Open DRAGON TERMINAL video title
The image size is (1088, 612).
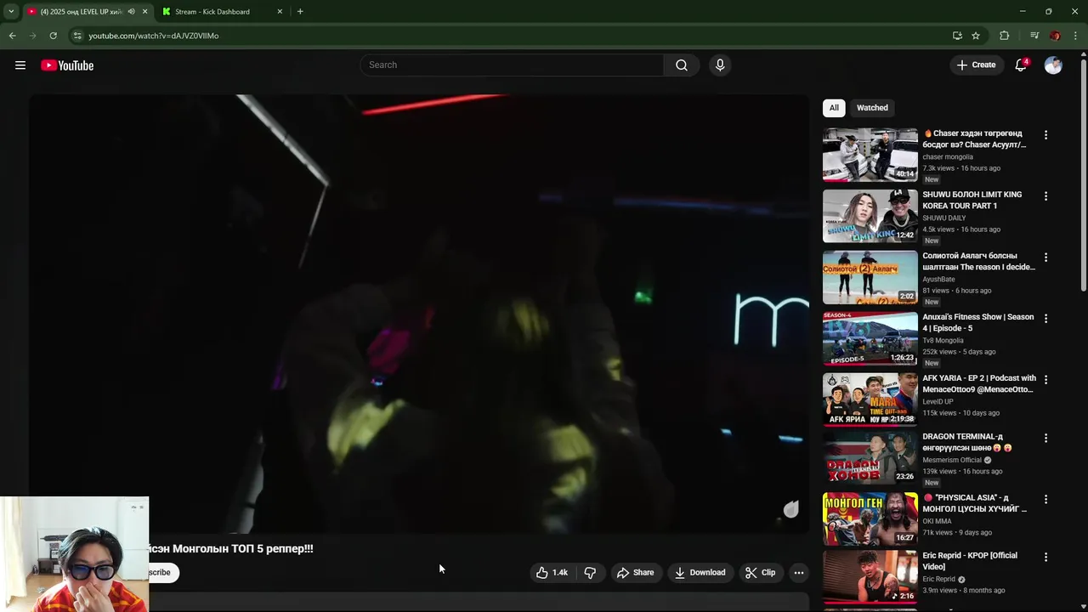967,442
